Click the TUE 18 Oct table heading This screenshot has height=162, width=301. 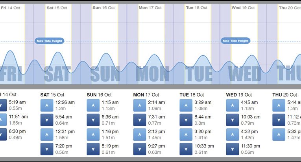point(192,95)
